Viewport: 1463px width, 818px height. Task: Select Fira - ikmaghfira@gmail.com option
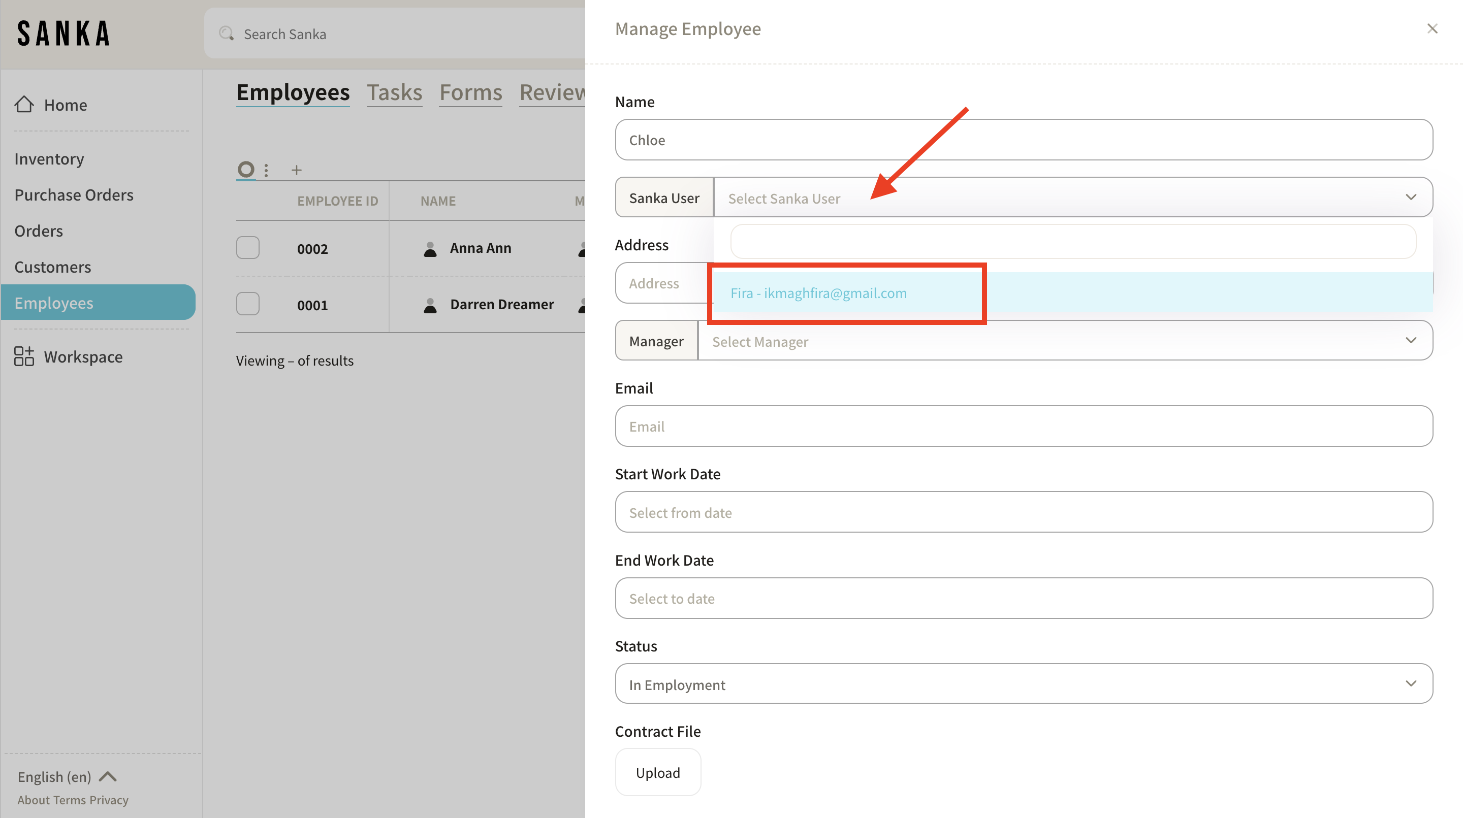click(818, 293)
